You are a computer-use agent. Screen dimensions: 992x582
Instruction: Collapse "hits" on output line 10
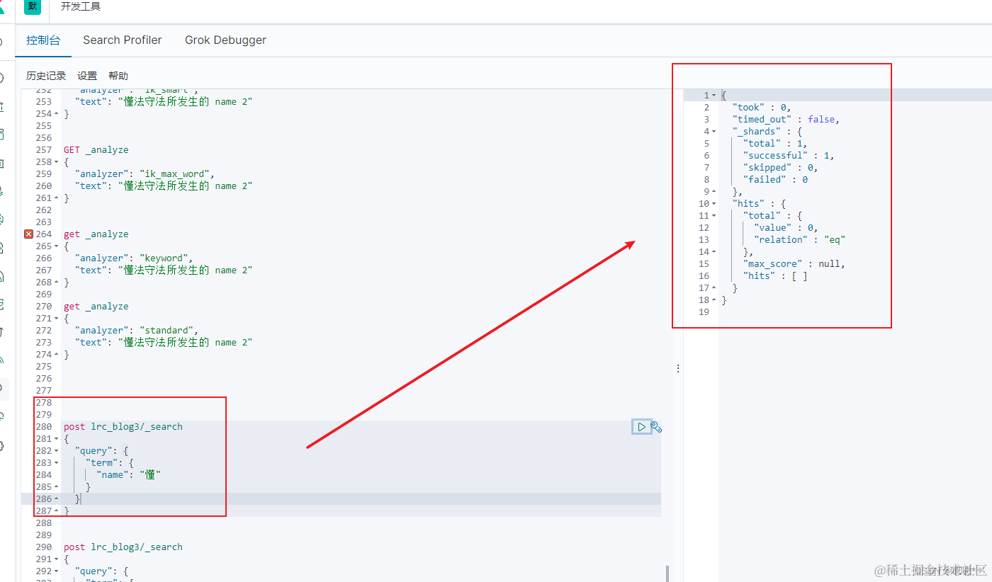[x=714, y=204]
